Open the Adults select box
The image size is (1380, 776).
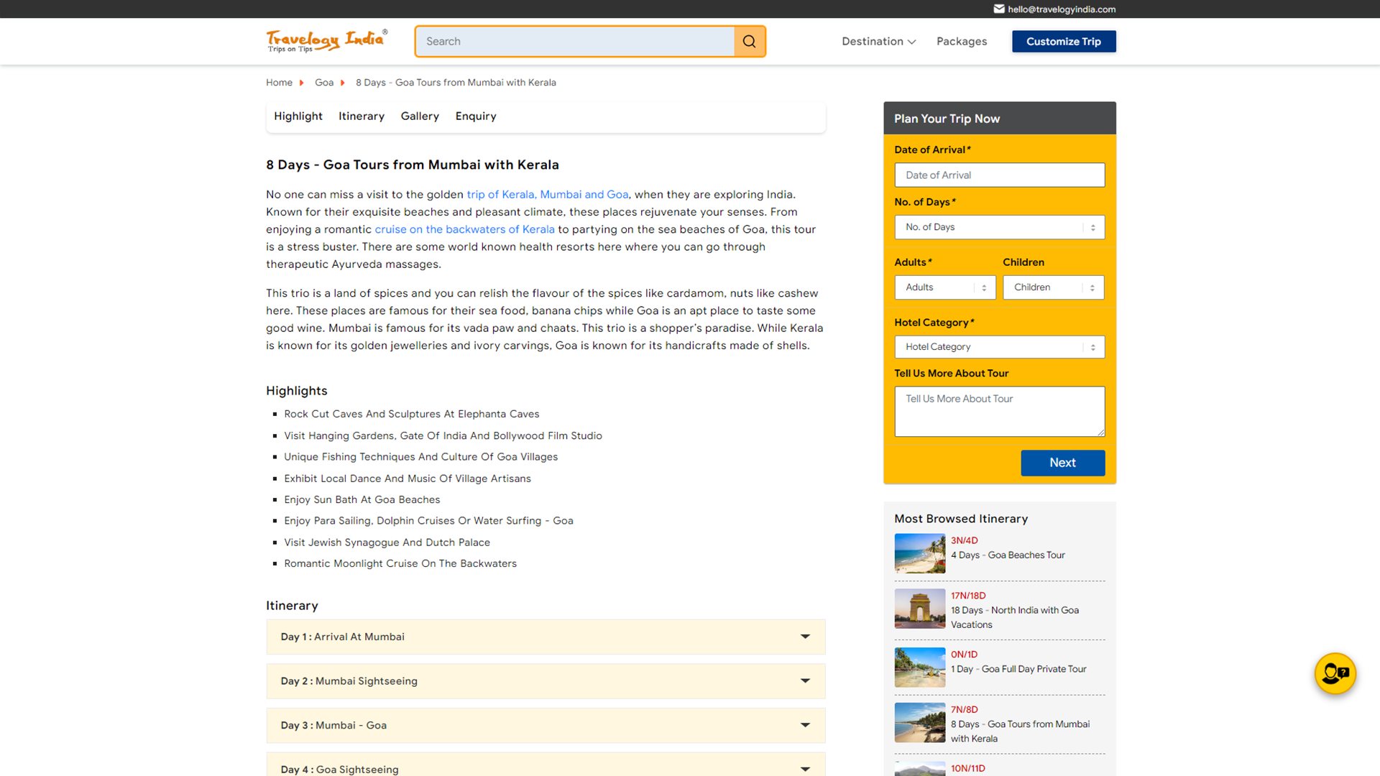(944, 287)
